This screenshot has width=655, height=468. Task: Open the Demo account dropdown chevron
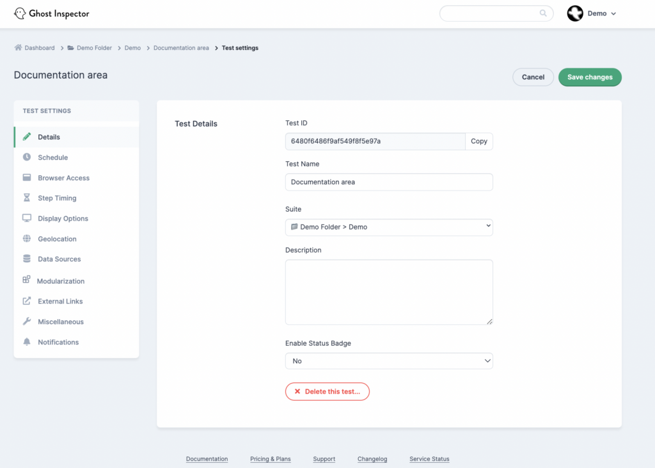tap(613, 14)
